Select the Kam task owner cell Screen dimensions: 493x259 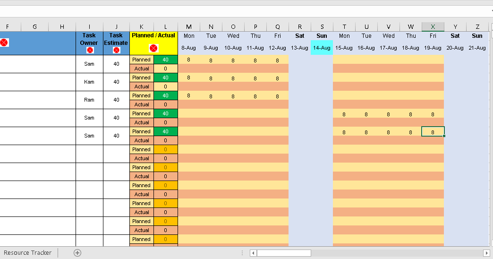pyautogui.click(x=89, y=82)
